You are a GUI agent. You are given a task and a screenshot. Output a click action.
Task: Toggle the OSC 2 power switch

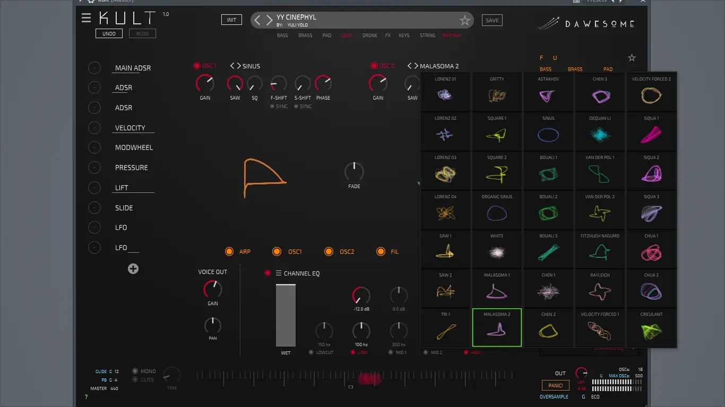point(374,66)
